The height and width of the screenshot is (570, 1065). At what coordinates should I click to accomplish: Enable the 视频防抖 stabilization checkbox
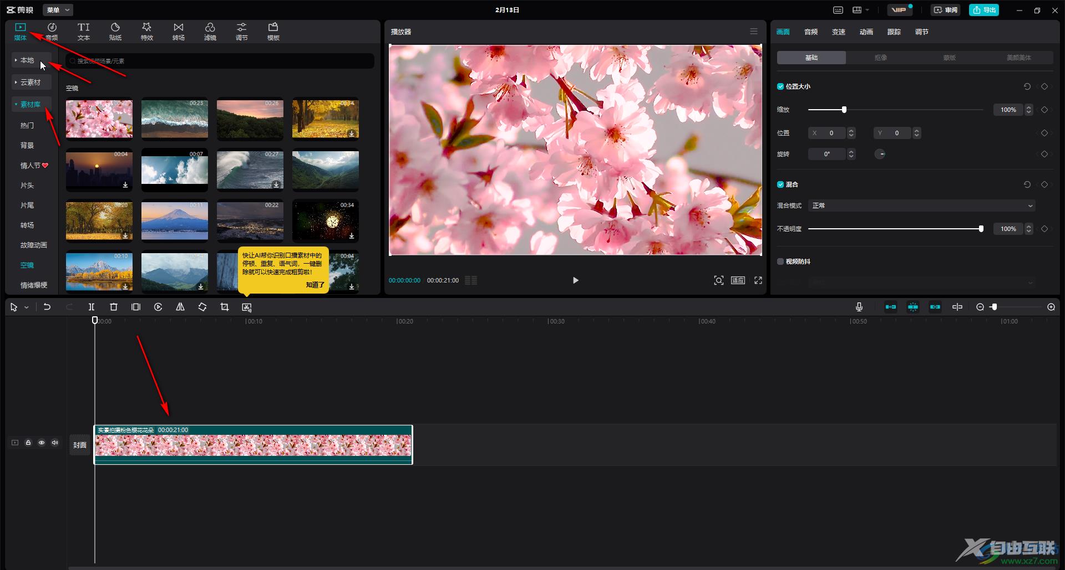click(780, 261)
